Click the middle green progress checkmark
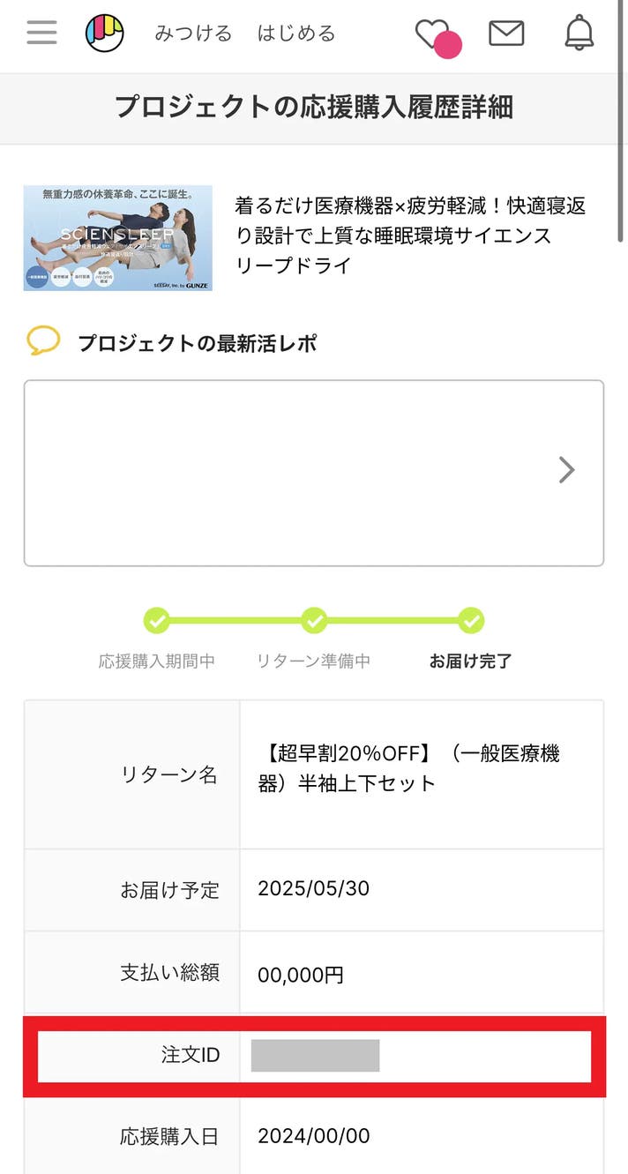The height and width of the screenshot is (1174, 628). [314, 620]
